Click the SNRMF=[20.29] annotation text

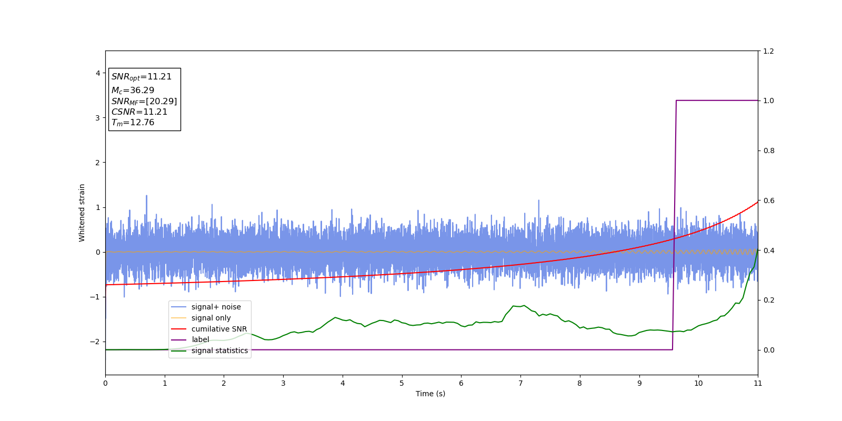point(144,102)
